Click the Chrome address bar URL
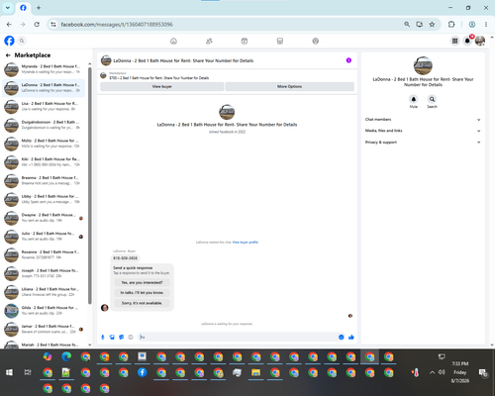Viewport: 495px width, 396px height. point(117,25)
